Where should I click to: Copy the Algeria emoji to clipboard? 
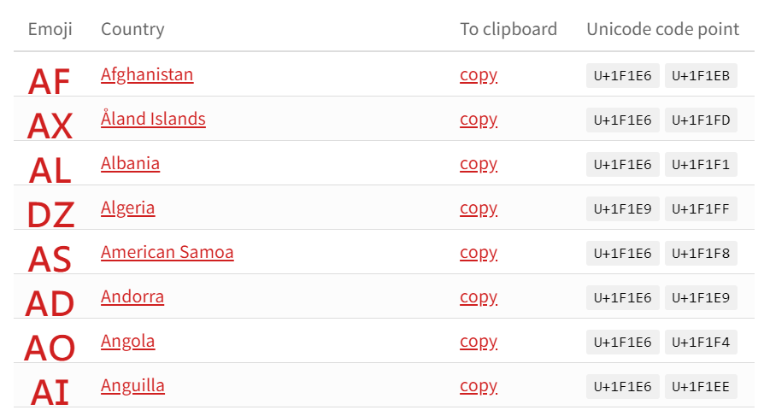tap(479, 208)
